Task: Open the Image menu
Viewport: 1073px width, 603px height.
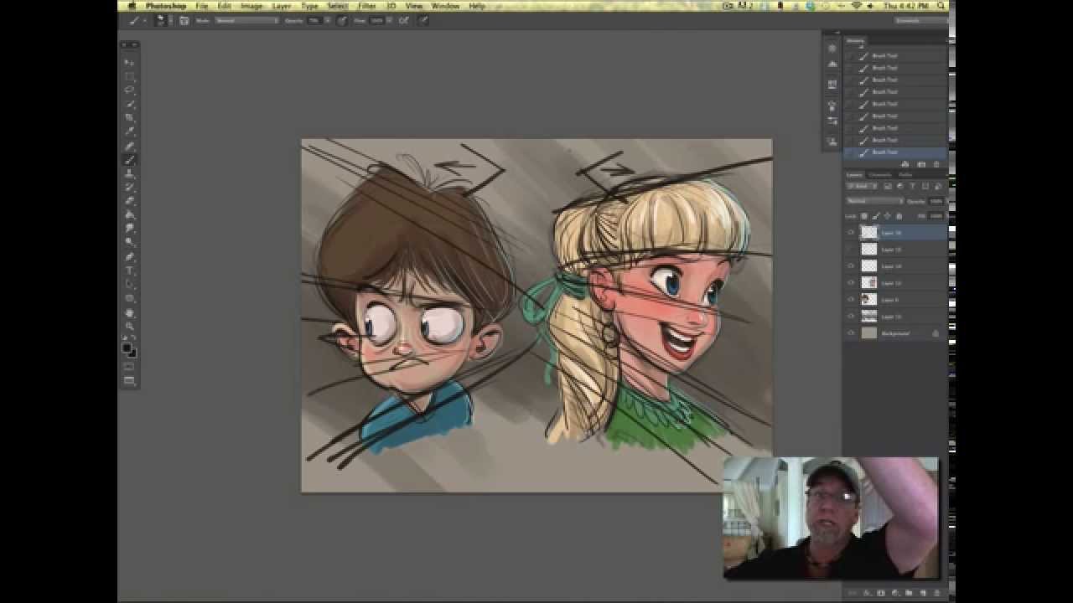Action: click(x=251, y=6)
